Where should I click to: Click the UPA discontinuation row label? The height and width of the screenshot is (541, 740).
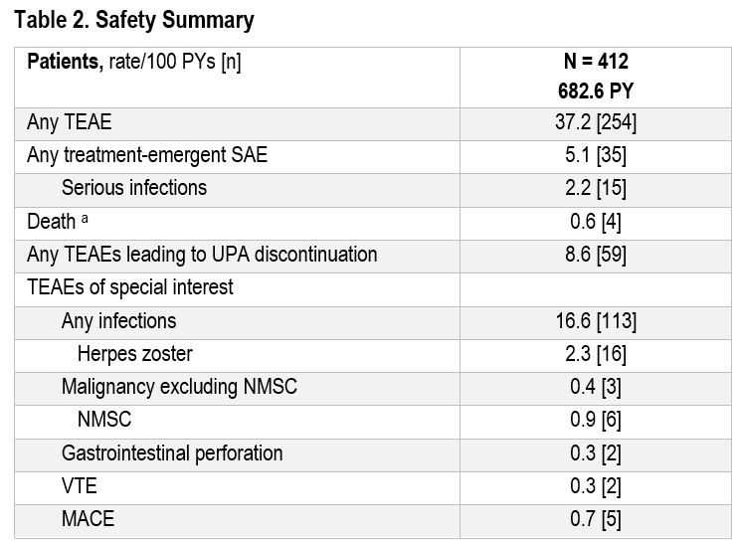pyautogui.click(x=202, y=254)
